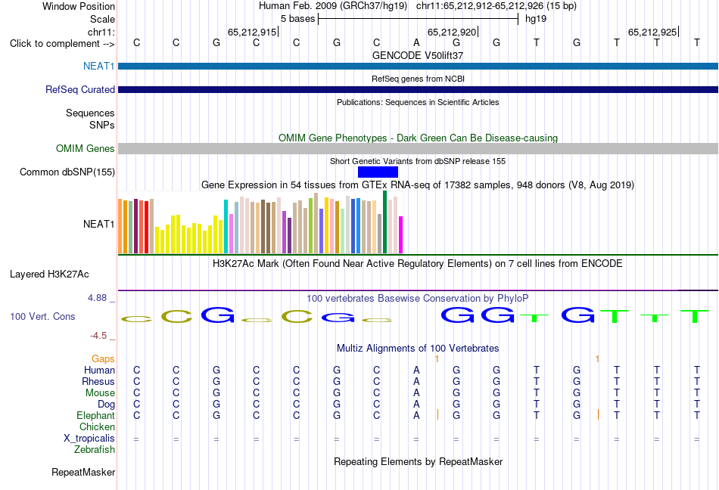The height and width of the screenshot is (490, 719).
Task: Click the cyan bar in GTEx expression chart
Action: click(226, 226)
